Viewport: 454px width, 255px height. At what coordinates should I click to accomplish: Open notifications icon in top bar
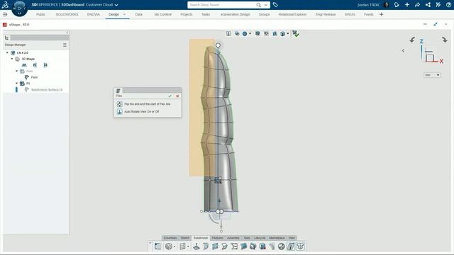(x=397, y=5)
